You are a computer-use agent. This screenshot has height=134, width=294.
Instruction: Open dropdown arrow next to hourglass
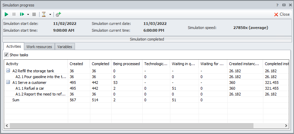coord(50,14)
